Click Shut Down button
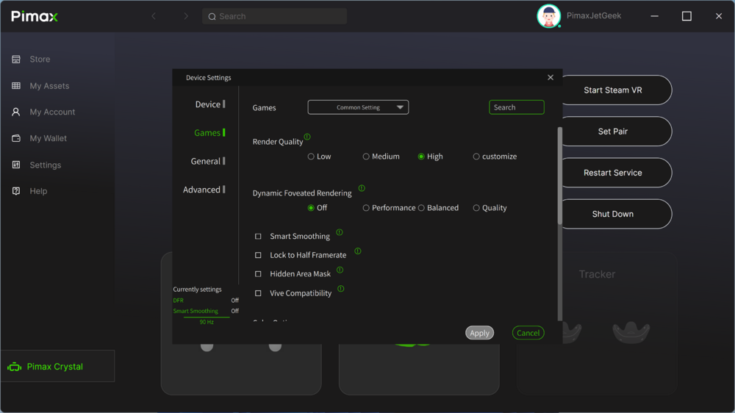Image resolution: width=735 pixels, height=413 pixels. 613,214
